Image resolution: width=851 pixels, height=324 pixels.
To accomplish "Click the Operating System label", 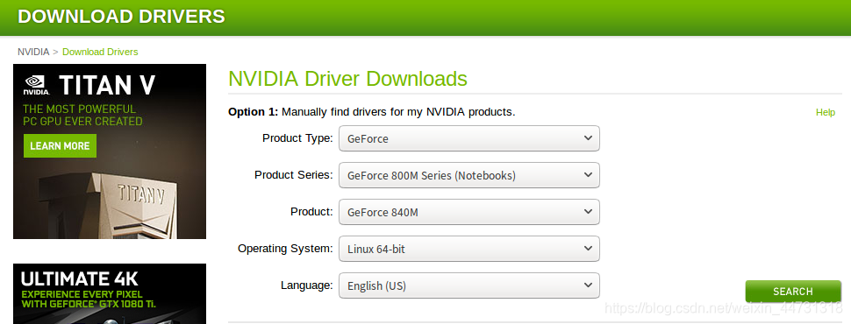I will point(285,249).
